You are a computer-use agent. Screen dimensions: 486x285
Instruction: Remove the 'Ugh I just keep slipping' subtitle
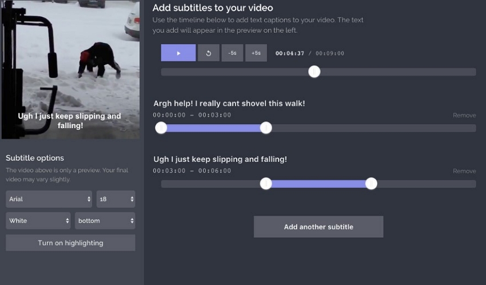tap(464, 171)
